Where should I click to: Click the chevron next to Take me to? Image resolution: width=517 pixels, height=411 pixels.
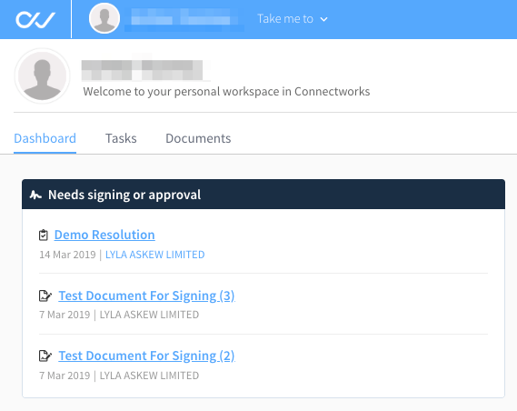coord(323,19)
